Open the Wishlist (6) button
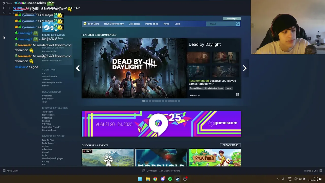 (232, 19)
